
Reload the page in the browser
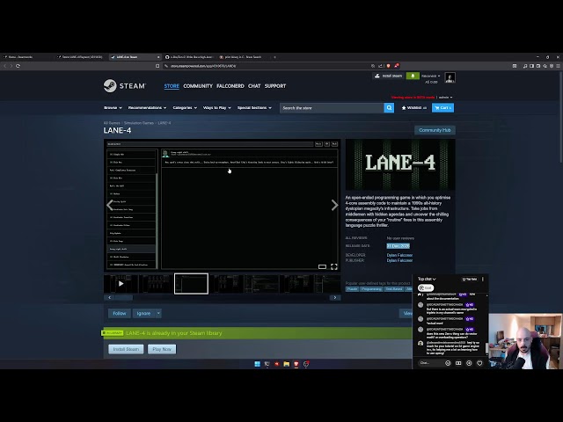pyautogui.click(x=18, y=66)
